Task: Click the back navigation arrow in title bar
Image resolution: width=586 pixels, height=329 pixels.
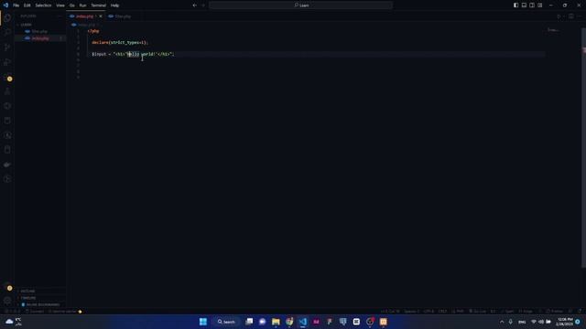Action: 195,5
